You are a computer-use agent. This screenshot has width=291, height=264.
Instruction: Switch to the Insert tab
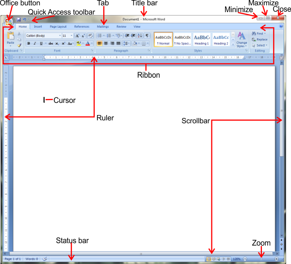coord(38,27)
